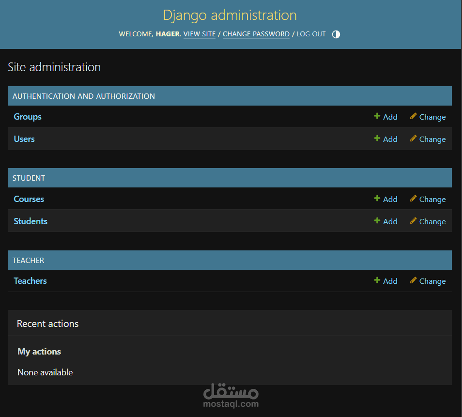Viewport: 462px width, 417px height.
Task: Select Change text for Teachers
Action: pyautogui.click(x=432, y=281)
